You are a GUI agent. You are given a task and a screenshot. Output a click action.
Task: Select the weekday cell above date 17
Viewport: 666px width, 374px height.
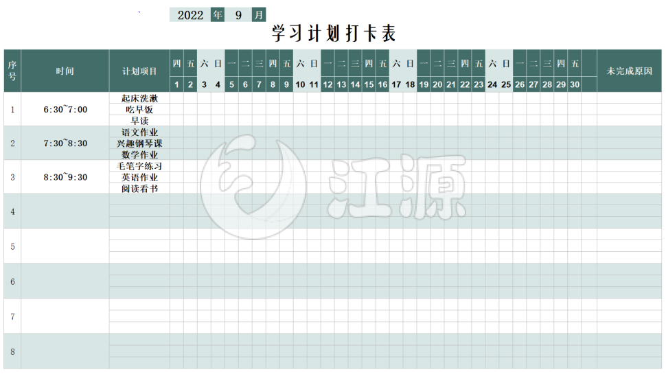pos(396,63)
